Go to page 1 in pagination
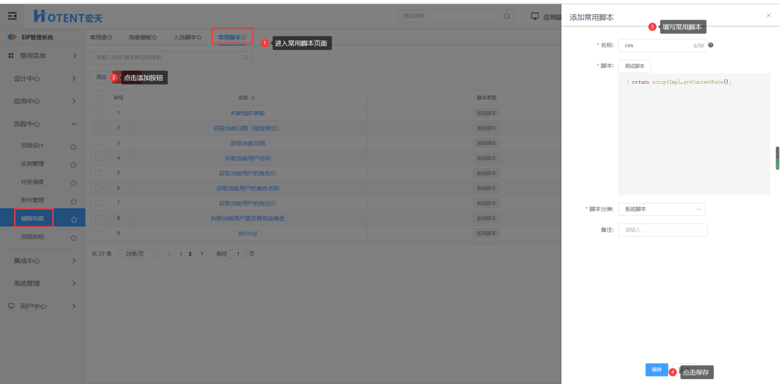This screenshot has width=780, height=384. click(181, 254)
